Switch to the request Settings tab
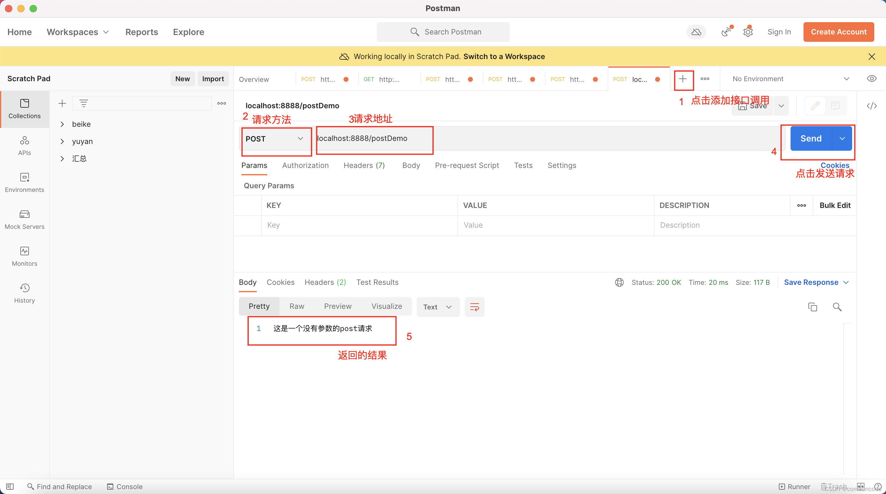The height and width of the screenshot is (494, 886). tap(562, 165)
